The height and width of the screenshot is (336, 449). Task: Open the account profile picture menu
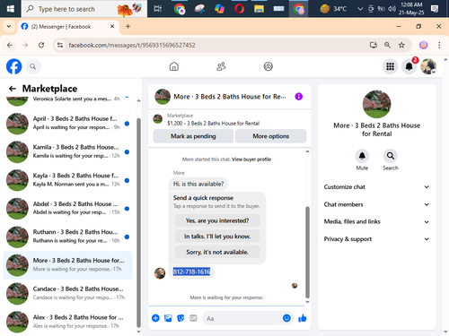(428, 66)
